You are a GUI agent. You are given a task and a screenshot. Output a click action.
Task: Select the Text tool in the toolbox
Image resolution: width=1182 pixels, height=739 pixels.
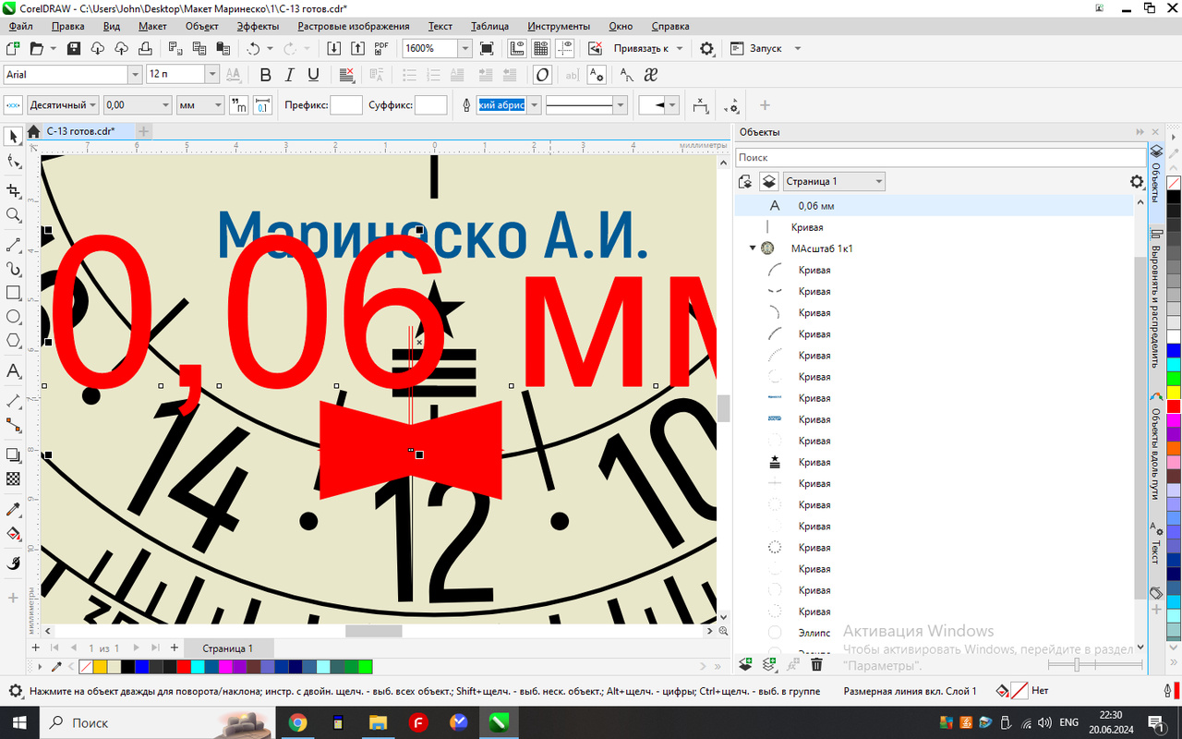(x=13, y=371)
